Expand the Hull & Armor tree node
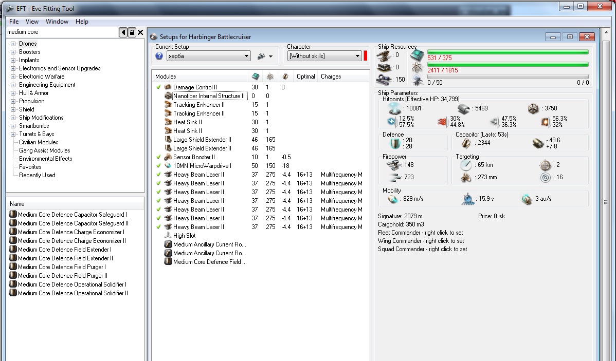 tap(13, 93)
